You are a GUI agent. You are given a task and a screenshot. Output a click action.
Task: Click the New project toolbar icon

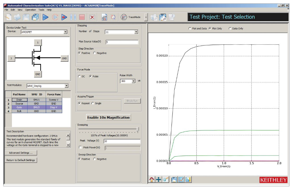[x=8, y=17]
